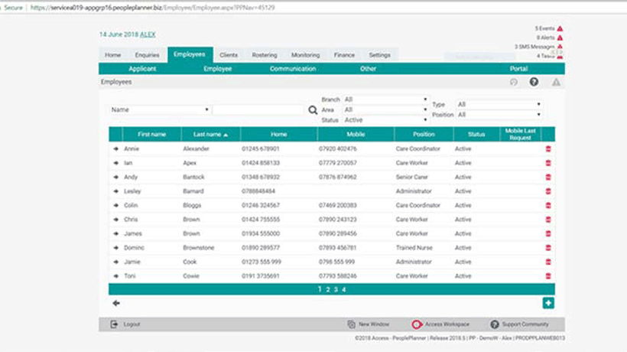The image size is (627, 352).
Task: Open the help question mark icon
Action: [x=534, y=82]
